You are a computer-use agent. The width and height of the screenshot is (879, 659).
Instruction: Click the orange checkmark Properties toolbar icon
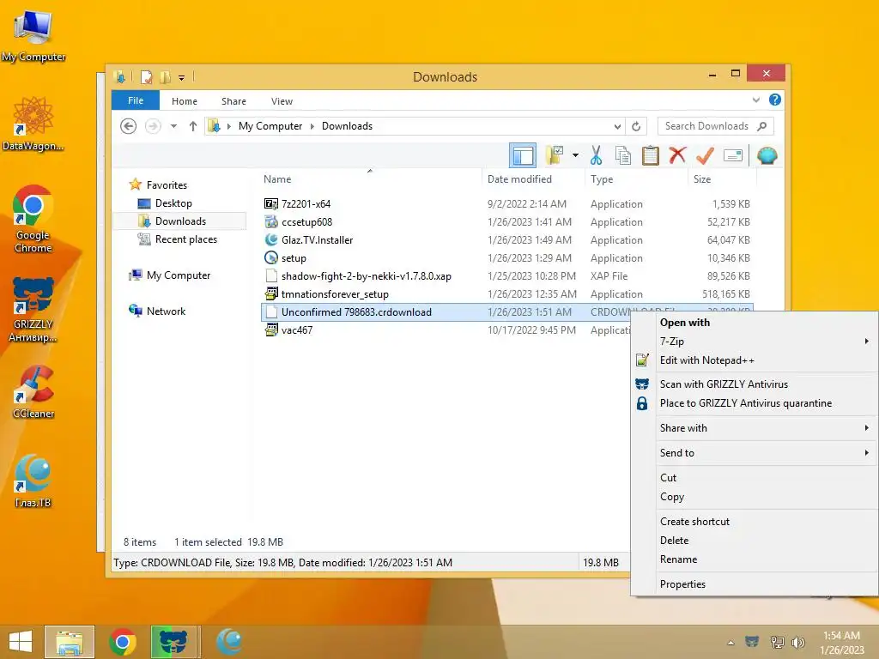706,155
